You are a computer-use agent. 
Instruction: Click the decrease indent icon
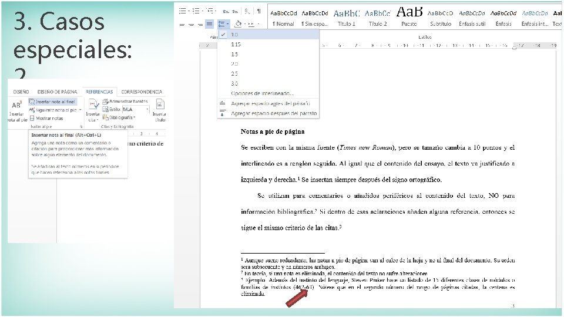(226, 12)
